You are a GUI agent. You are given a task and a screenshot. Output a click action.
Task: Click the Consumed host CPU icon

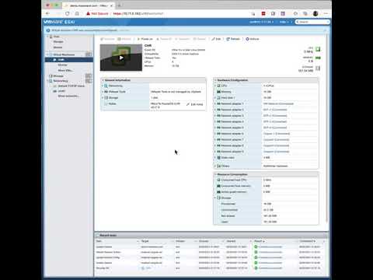point(218,180)
